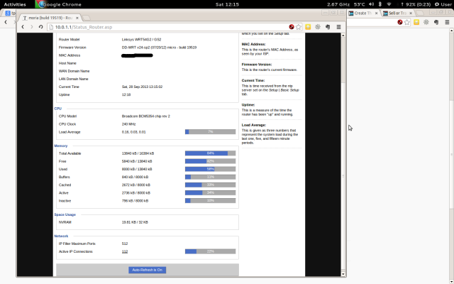Click bookmark star in right background window
The height and width of the screenshot is (284, 454).
click(x=407, y=22)
